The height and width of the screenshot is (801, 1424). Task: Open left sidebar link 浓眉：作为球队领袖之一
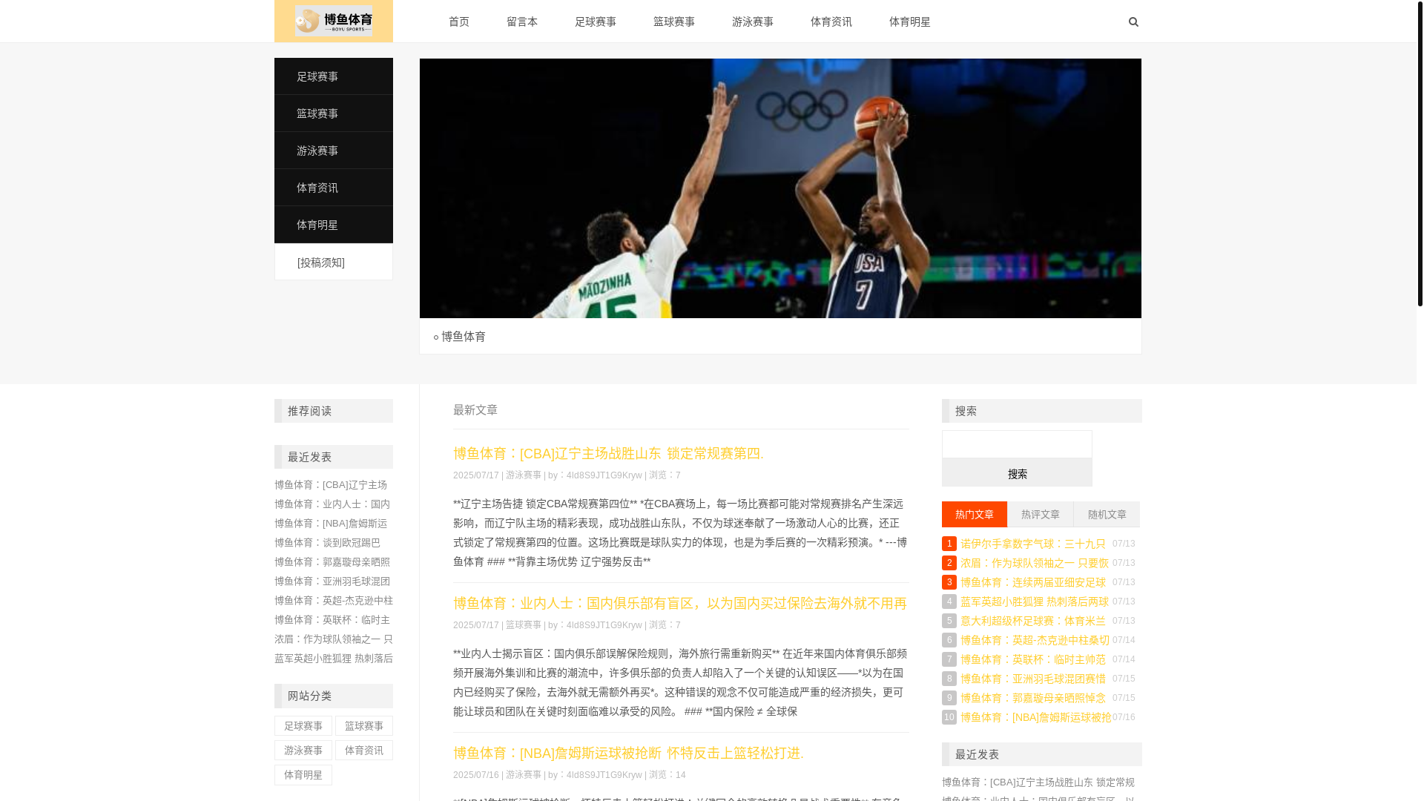[334, 639]
